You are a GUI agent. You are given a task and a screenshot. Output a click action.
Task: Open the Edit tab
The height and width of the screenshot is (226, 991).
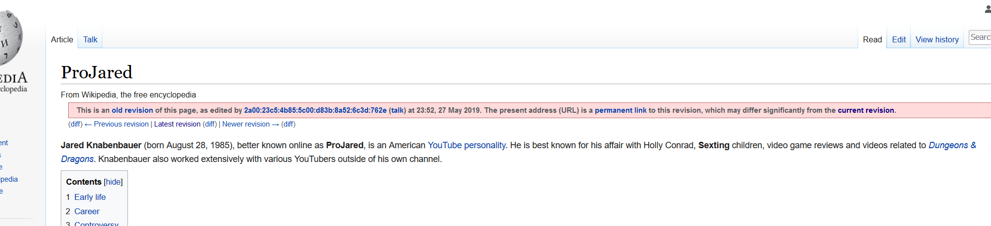click(x=899, y=39)
